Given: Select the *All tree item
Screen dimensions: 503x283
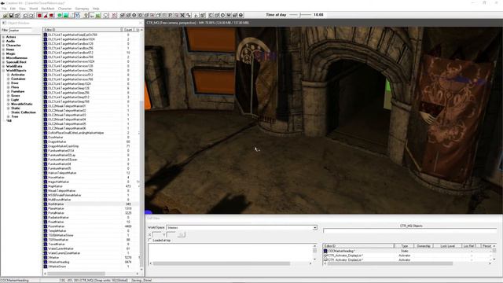Looking at the screenshot, I should point(9,120).
